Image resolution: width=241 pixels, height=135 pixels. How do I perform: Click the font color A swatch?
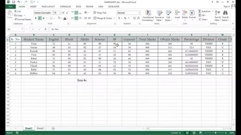(x=65, y=18)
